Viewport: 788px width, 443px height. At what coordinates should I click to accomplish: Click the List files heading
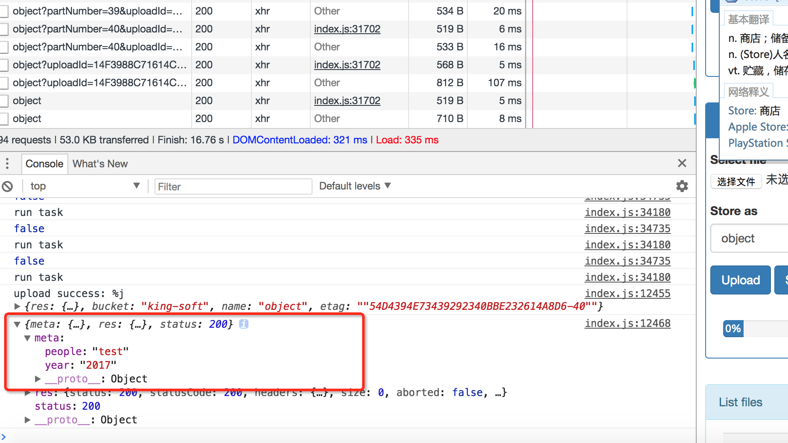pos(740,402)
